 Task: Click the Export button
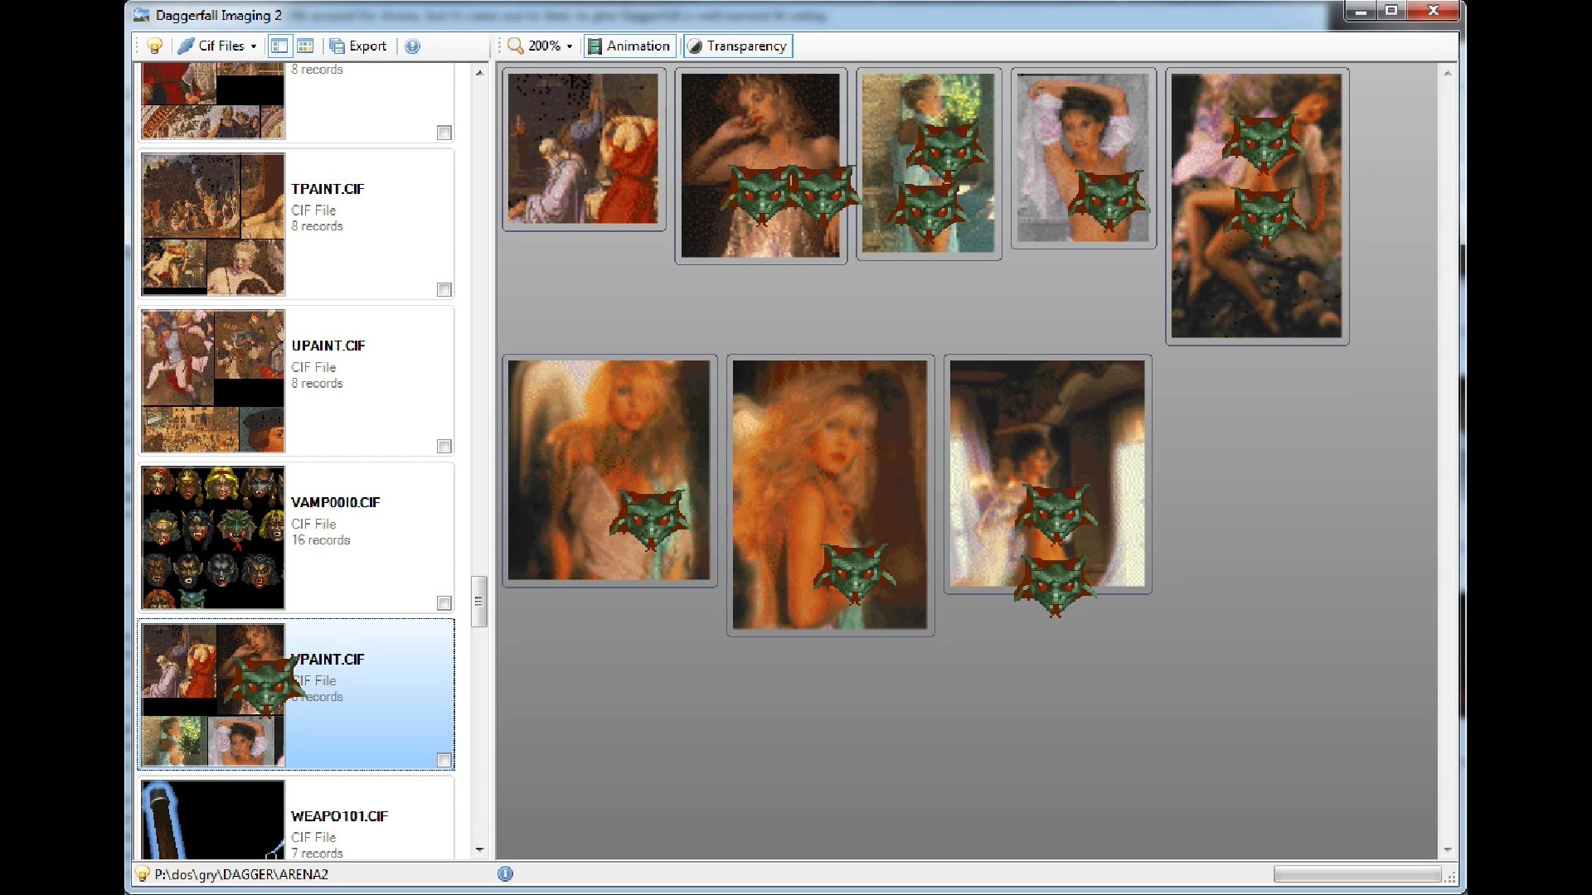point(358,46)
